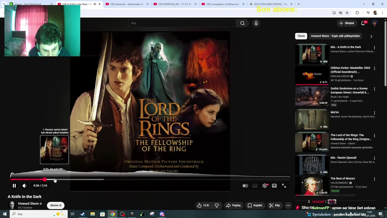387x218 pixels.
Task: Open YouTube notifications bell
Action: pyautogui.click(x=363, y=23)
